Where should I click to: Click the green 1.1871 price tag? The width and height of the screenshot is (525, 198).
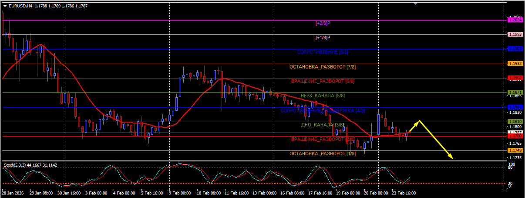click(x=515, y=92)
